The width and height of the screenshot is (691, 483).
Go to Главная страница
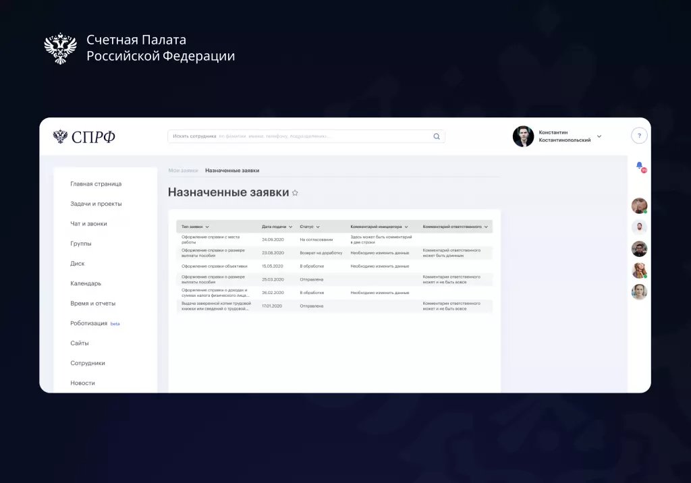[x=96, y=183]
